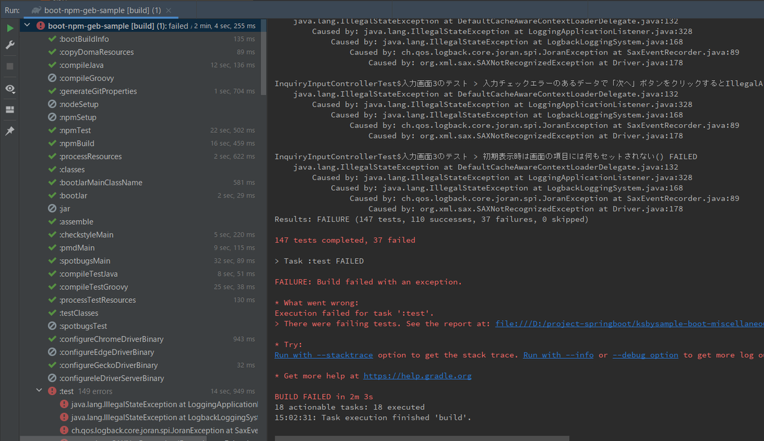Collapse the :test task node
This screenshot has height=441, width=764.
pyautogui.click(x=39, y=391)
